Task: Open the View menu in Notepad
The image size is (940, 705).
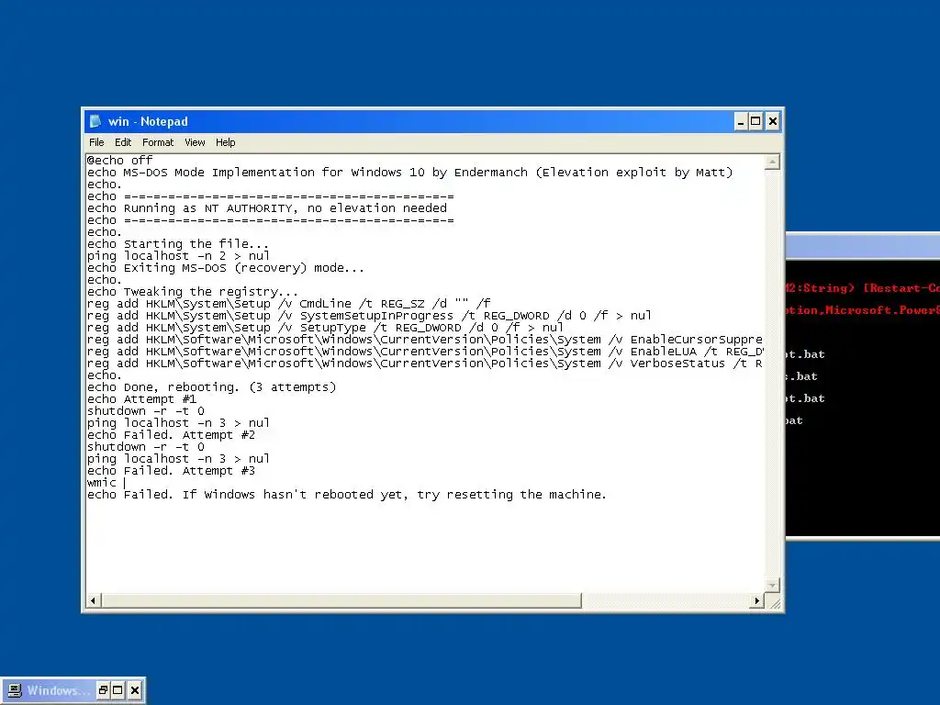Action: click(x=195, y=142)
